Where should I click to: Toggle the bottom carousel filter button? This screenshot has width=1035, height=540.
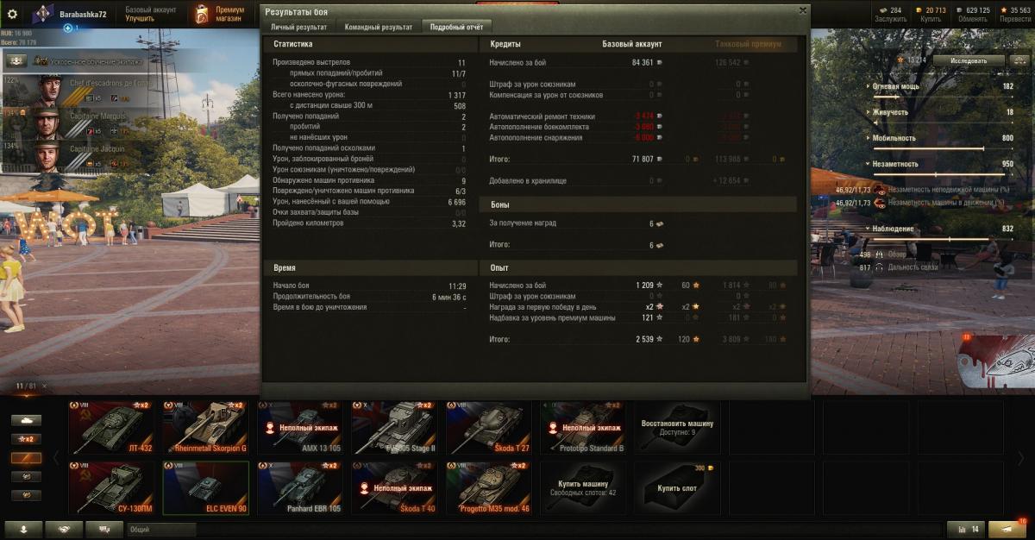[26, 496]
